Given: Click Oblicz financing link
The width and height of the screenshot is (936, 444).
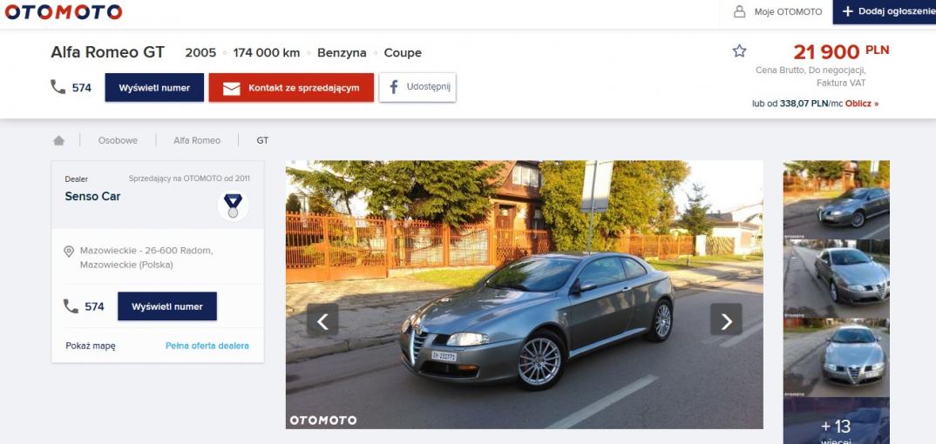Looking at the screenshot, I should [862, 104].
